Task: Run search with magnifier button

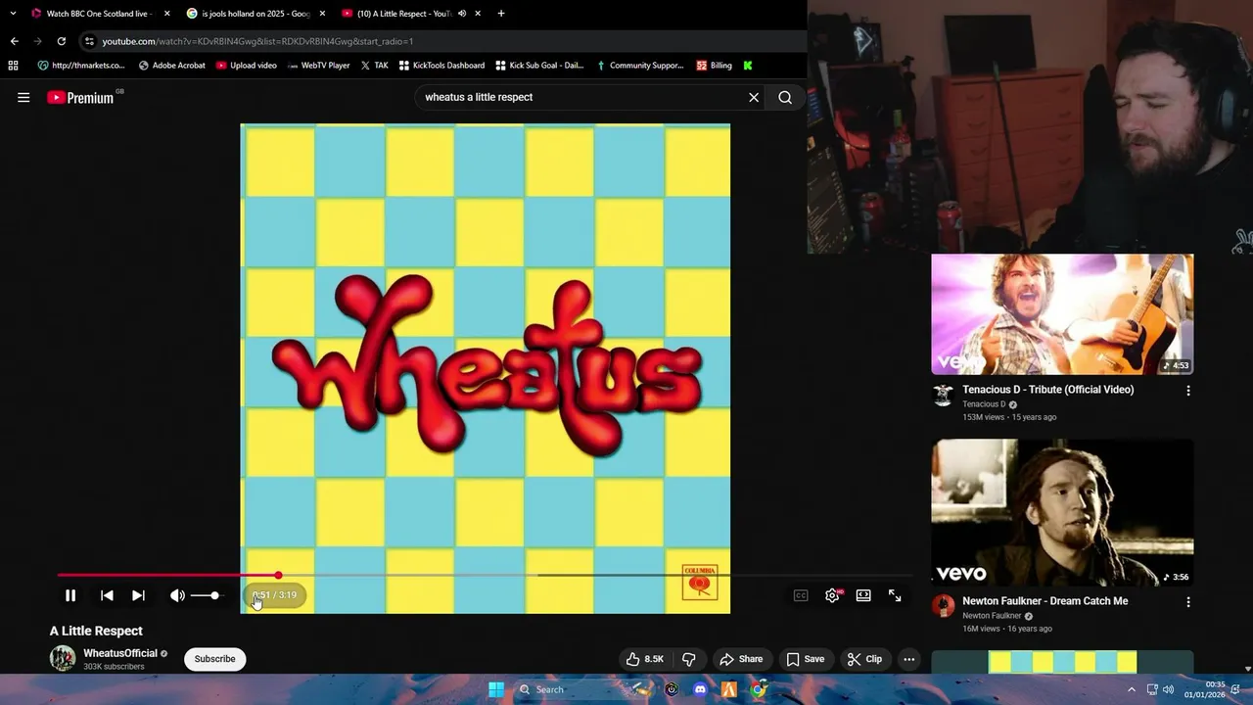Action: [785, 97]
